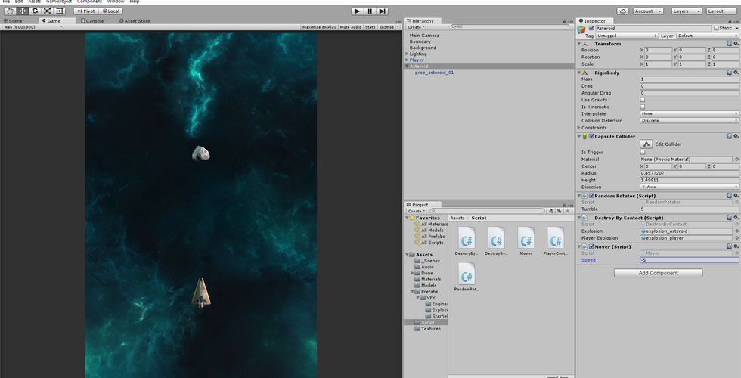Click the Pause button

[x=369, y=11]
